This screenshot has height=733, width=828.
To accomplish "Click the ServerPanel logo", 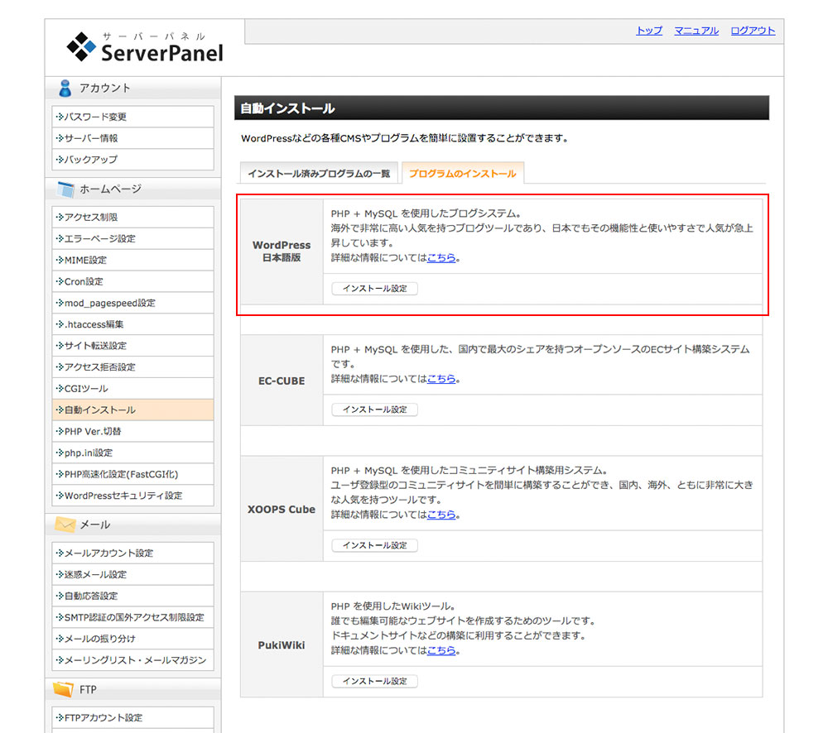I will point(145,47).
